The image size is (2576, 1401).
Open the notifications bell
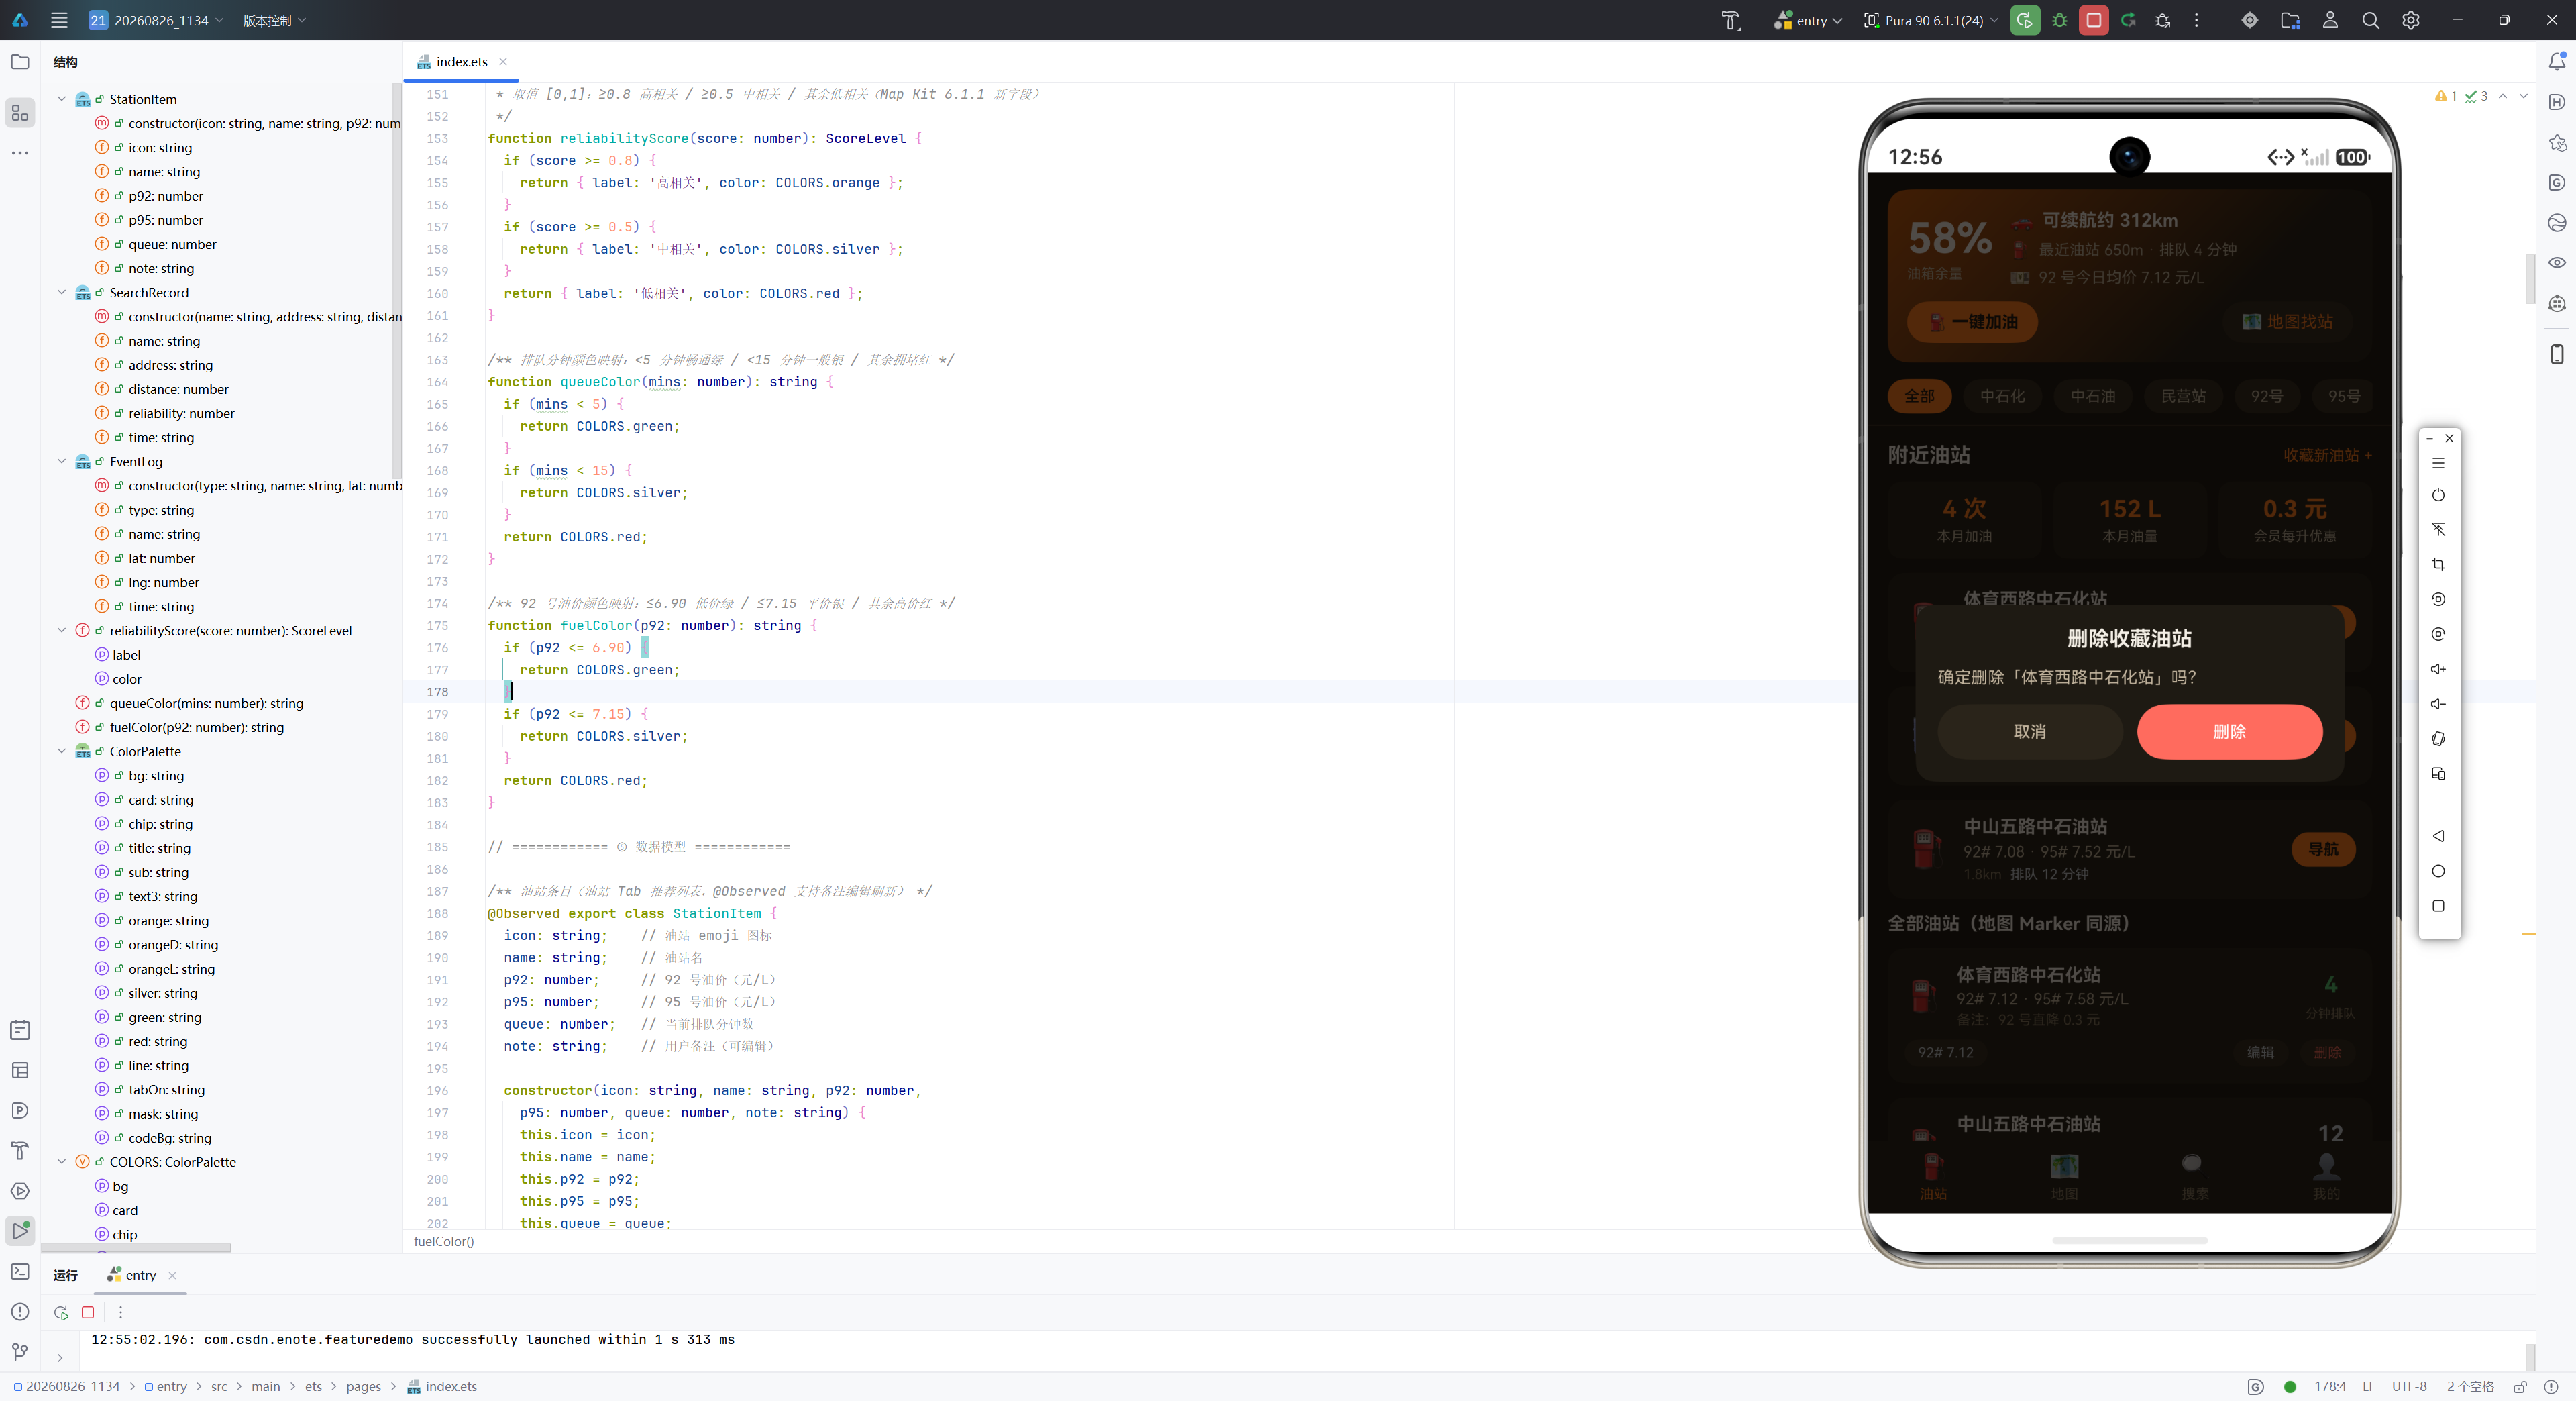pos(2557,62)
